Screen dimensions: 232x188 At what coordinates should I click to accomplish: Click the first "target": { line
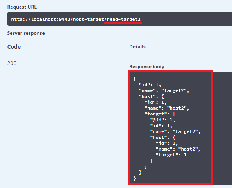pyautogui.click(x=160, y=114)
